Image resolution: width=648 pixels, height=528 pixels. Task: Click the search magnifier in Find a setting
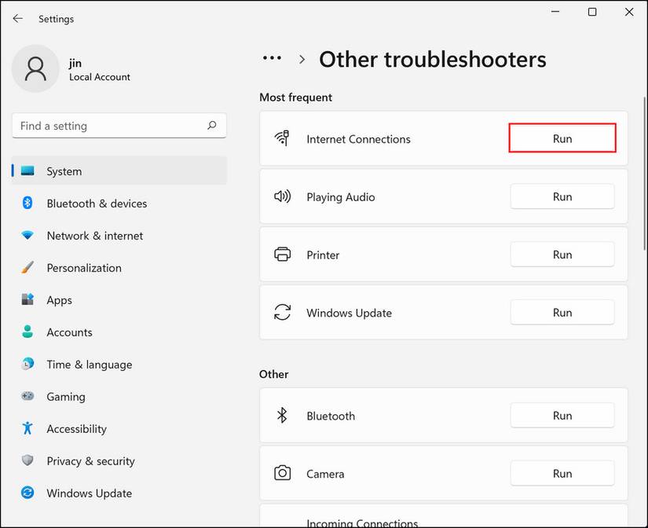pos(212,125)
